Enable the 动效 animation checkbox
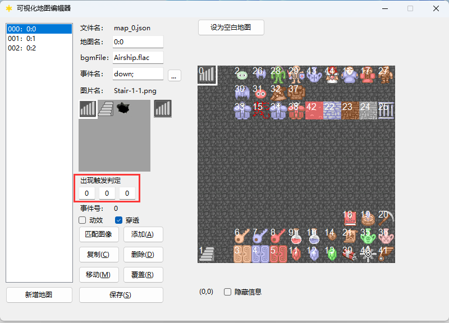Viewport: 449px width, 323px height. (x=83, y=220)
